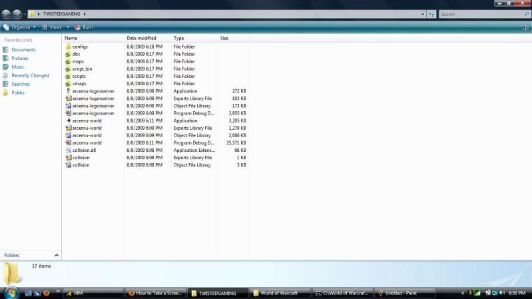Image resolution: width=532 pixels, height=299 pixels.
Task: Select arcemu-logonserver Object File Library icon
Action: (x=68, y=106)
